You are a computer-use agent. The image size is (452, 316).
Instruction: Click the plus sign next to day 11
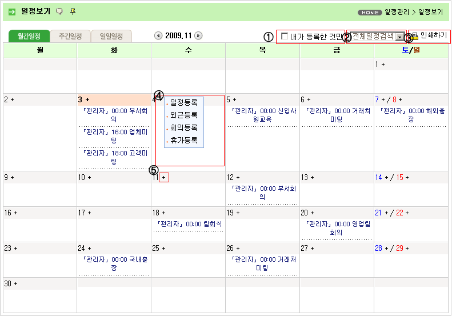(164, 178)
